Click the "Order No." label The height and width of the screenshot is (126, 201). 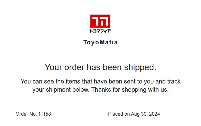26,114
